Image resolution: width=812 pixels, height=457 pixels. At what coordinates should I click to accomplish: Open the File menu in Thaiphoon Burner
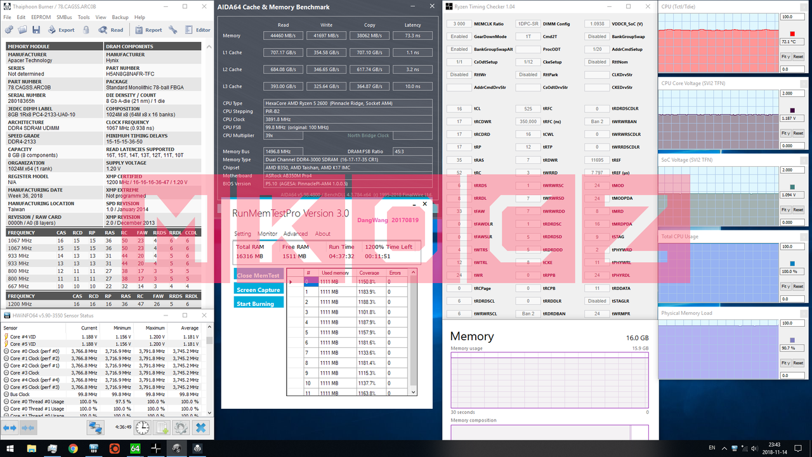click(8, 17)
